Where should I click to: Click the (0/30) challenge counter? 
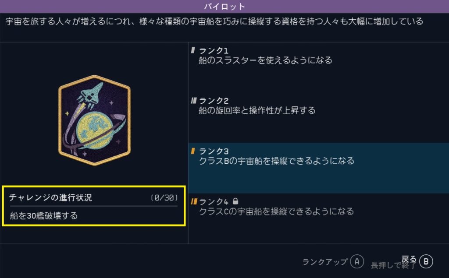(164, 198)
